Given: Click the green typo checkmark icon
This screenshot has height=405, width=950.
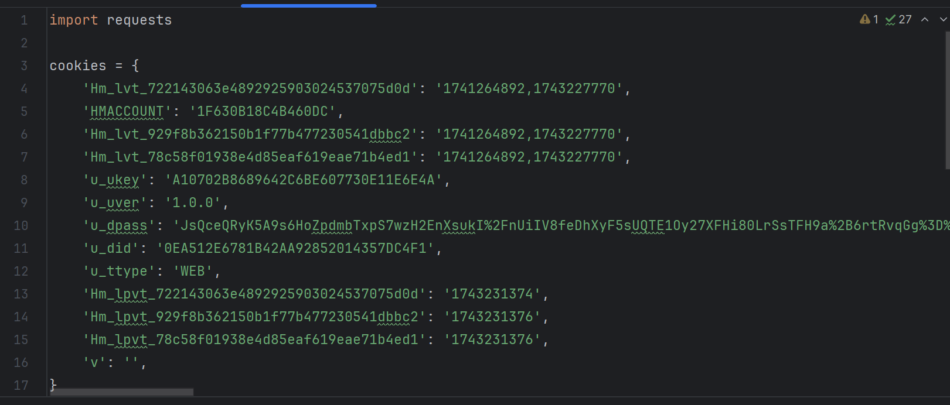Looking at the screenshot, I should click(x=890, y=20).
